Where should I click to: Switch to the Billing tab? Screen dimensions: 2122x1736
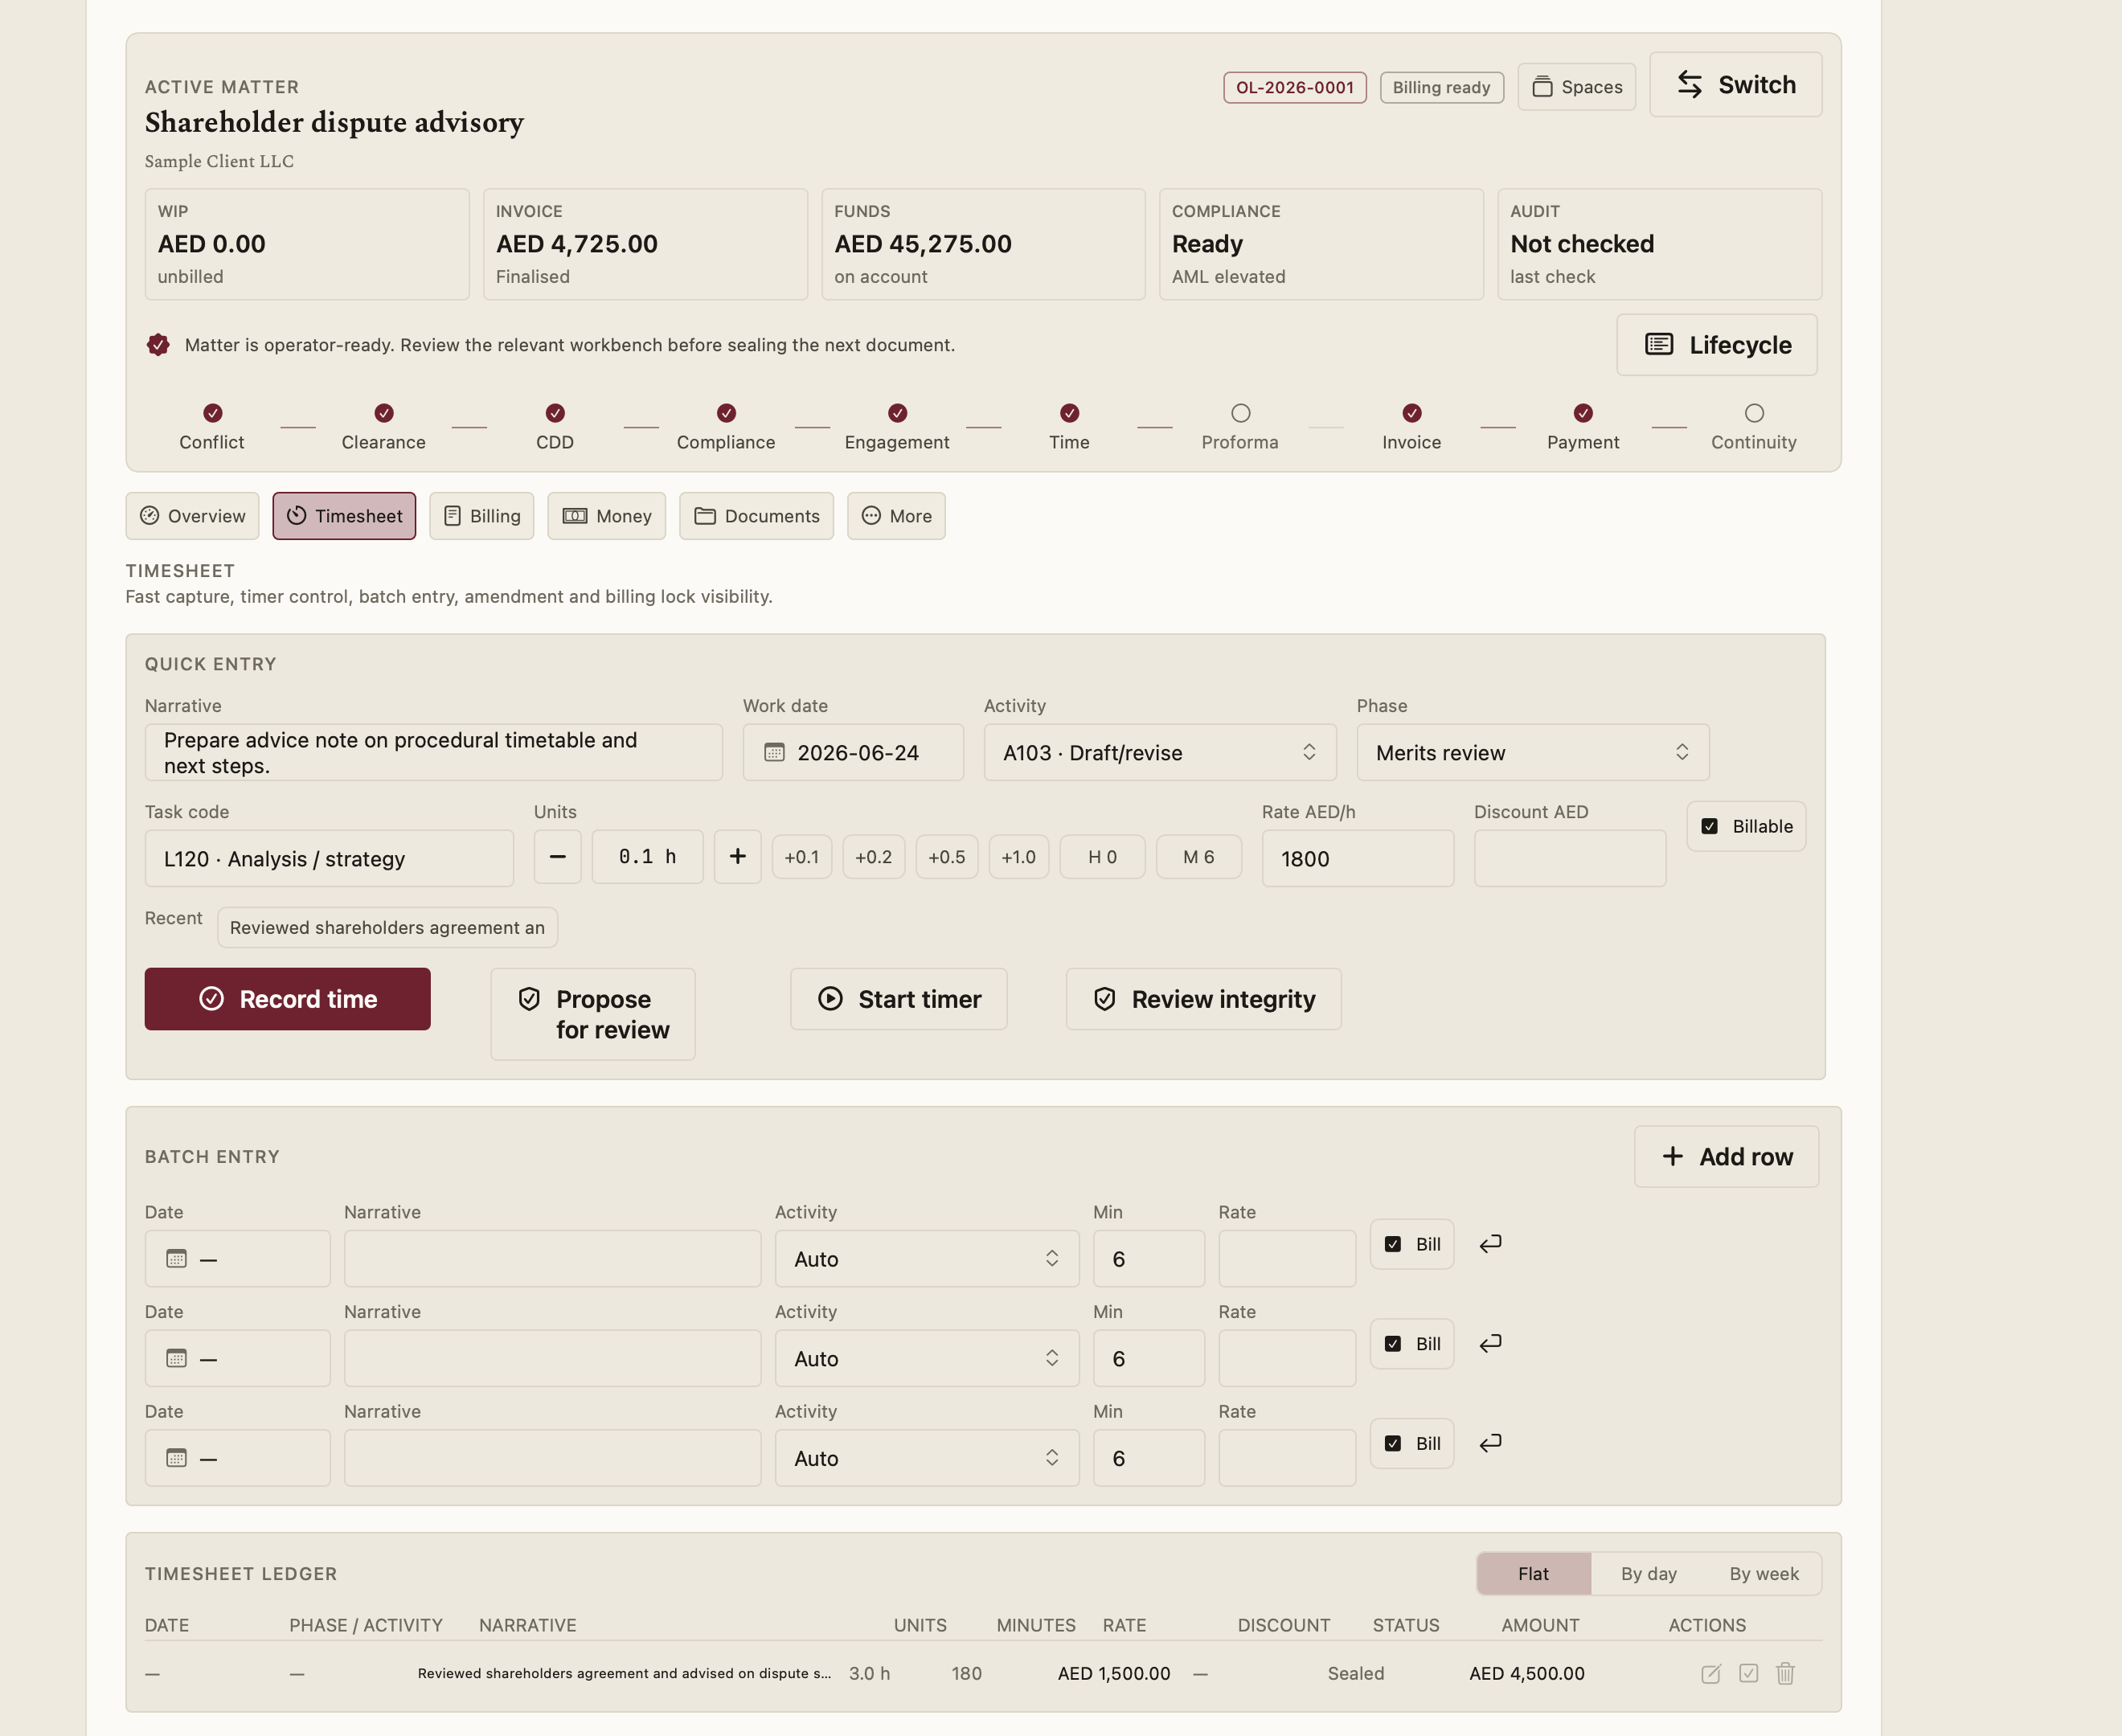[482, 516]
